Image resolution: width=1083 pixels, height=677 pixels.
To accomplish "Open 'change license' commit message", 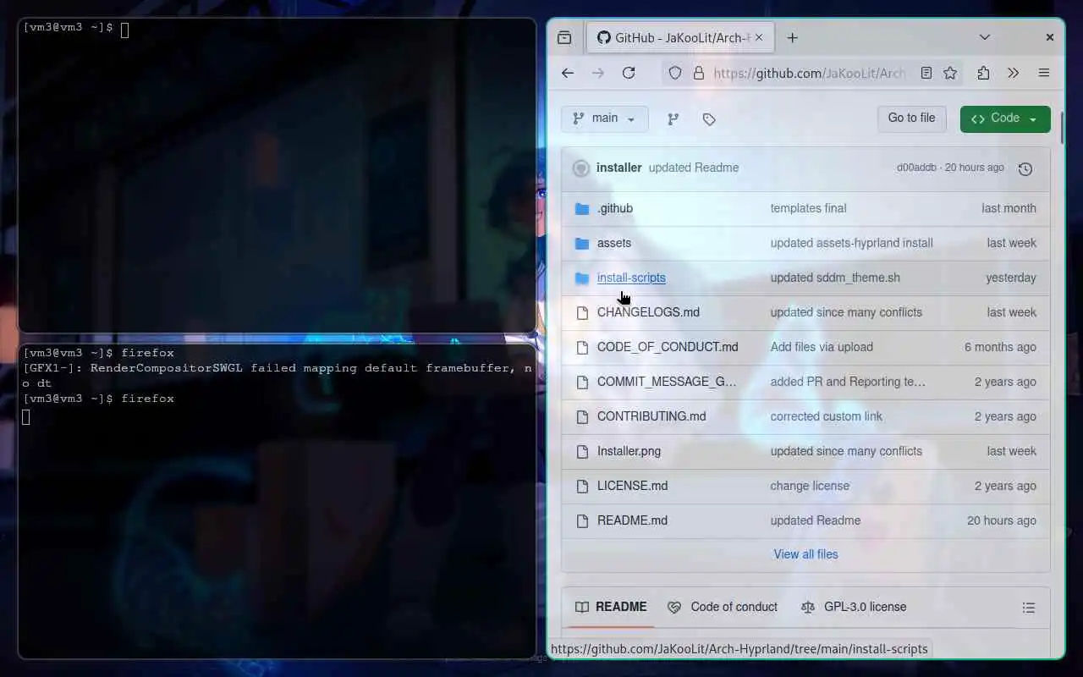I will point(810,486).
